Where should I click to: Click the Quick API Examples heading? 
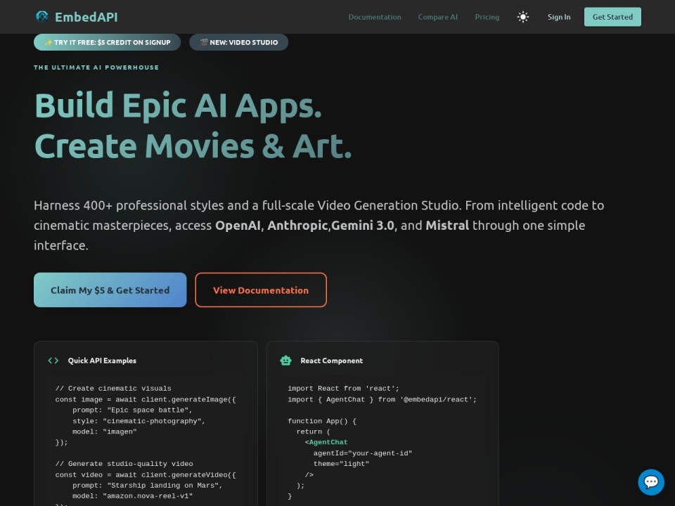pos(102,361)
